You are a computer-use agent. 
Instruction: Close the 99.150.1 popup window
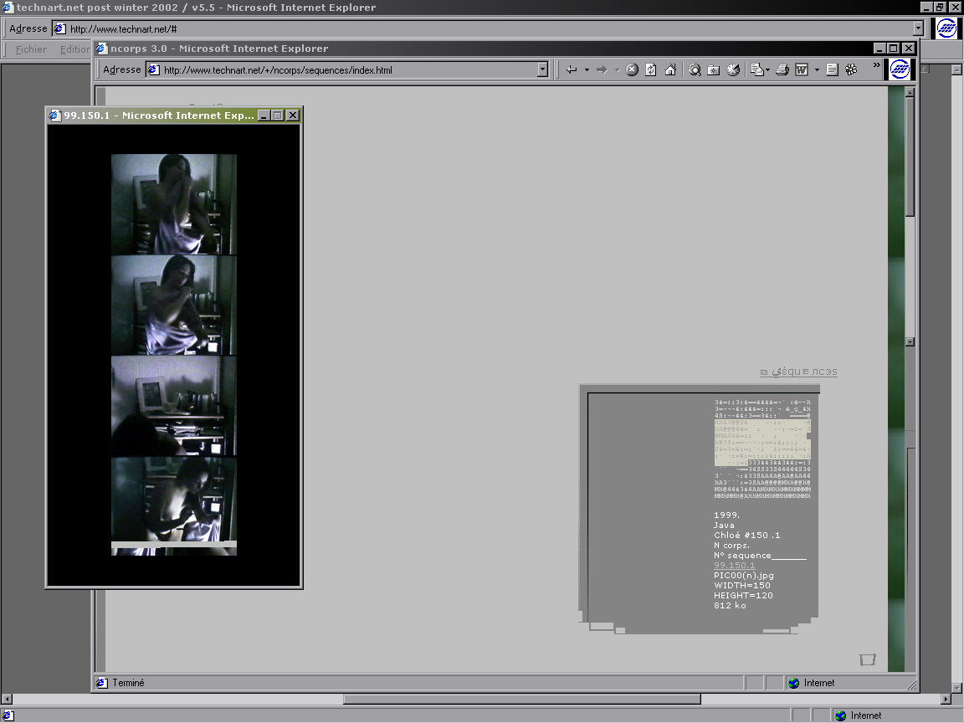[x=293, y=115]
